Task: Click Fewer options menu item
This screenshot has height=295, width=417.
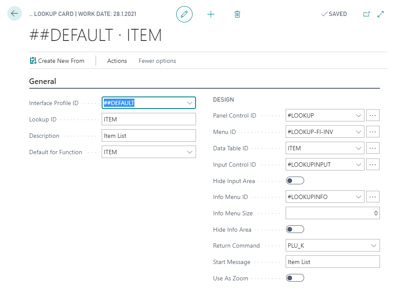Action: 157,61
